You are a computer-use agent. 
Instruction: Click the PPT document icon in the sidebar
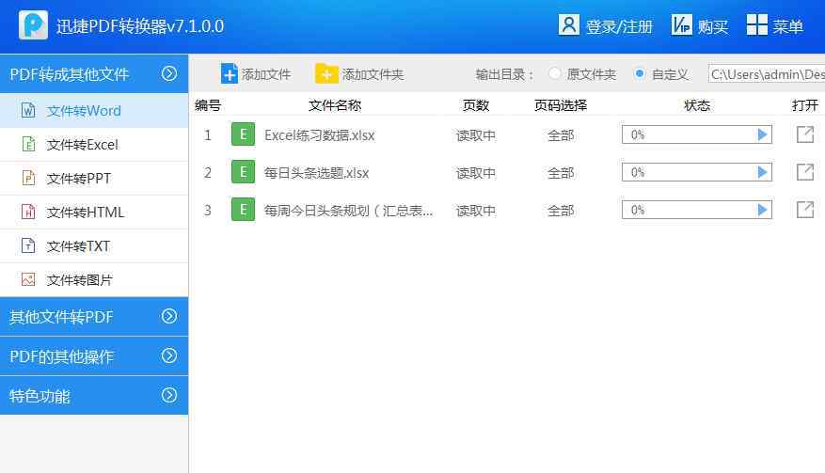28,179
